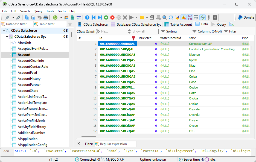
Task: Toggle stop-on-errors warning button
Action: point(184,17)
